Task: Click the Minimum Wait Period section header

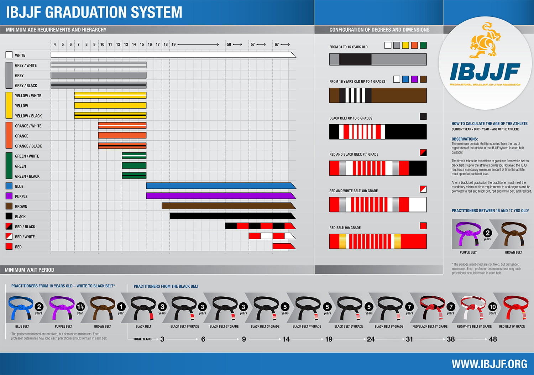Action: coord(30,270)
